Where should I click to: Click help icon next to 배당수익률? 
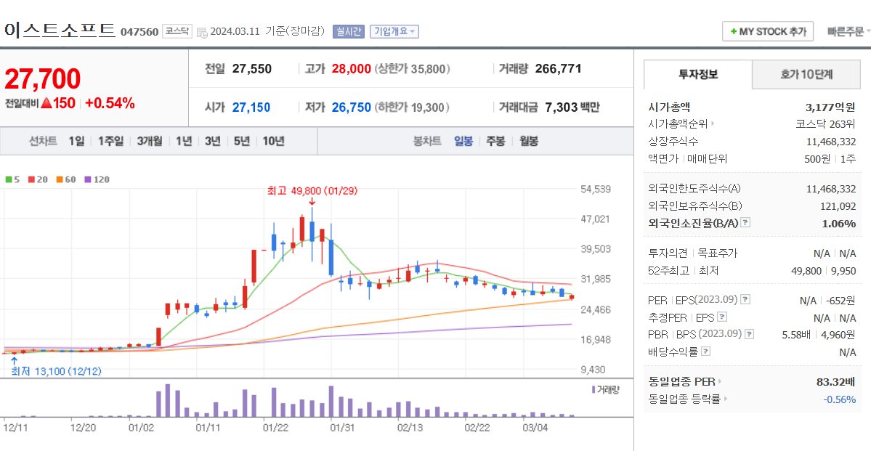tap(705, 352)
